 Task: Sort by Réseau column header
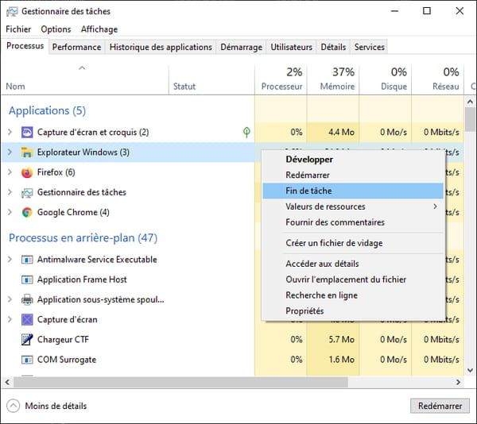438,79
